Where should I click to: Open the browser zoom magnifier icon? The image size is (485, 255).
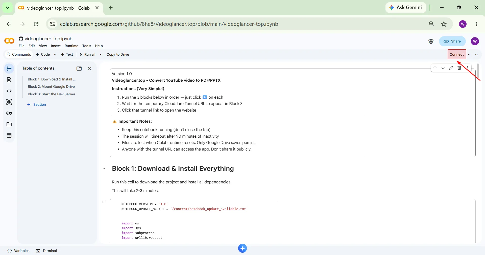pyautogui.click(x=432, y=24)
